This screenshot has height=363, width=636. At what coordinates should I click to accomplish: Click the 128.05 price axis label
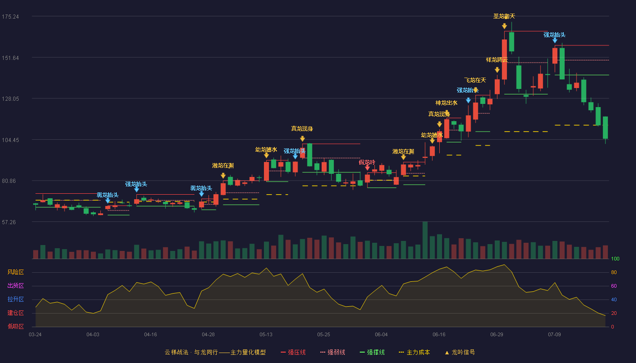point(10,99)
